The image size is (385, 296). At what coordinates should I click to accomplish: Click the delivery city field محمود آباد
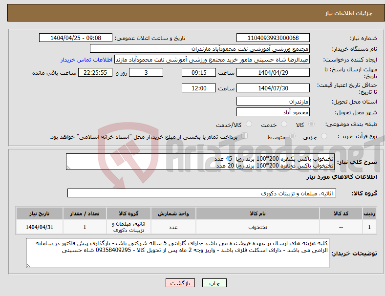click(273, 112)
